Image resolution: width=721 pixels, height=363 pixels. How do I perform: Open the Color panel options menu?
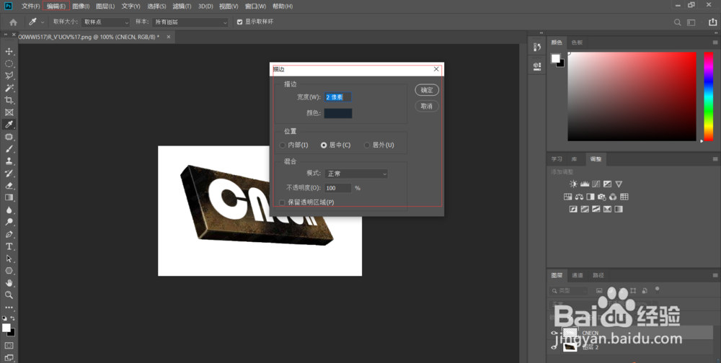[715, 42]
